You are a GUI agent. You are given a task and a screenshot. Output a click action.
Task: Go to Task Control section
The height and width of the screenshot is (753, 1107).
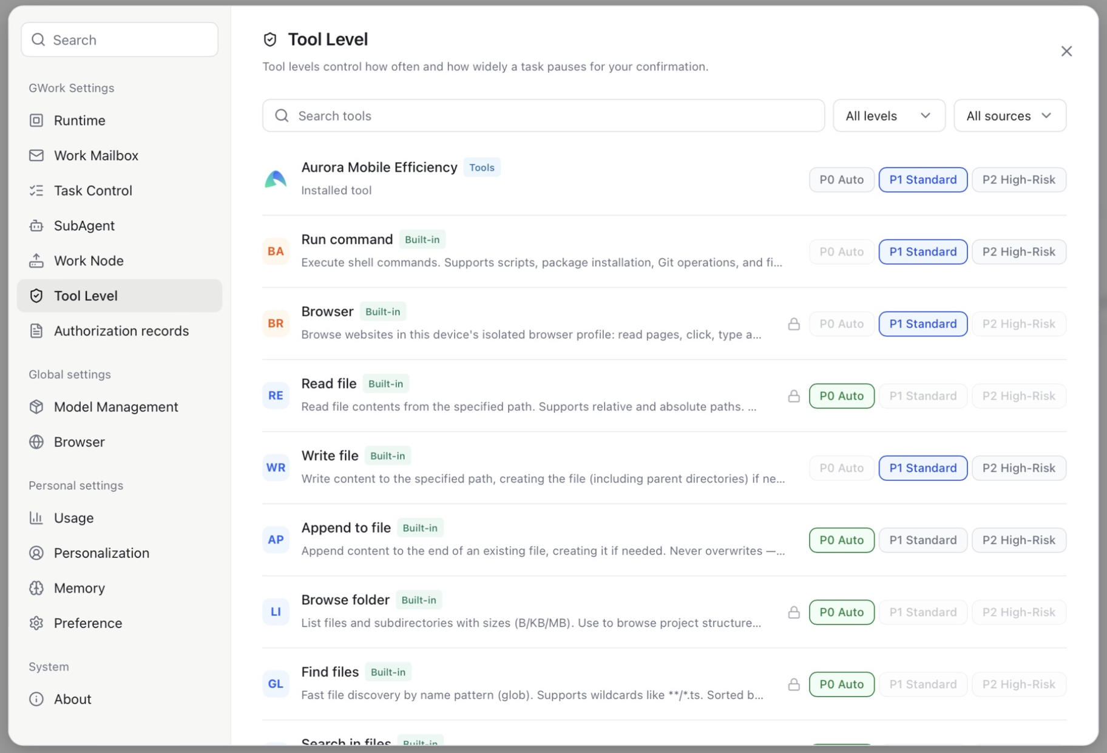click(120, 191)
